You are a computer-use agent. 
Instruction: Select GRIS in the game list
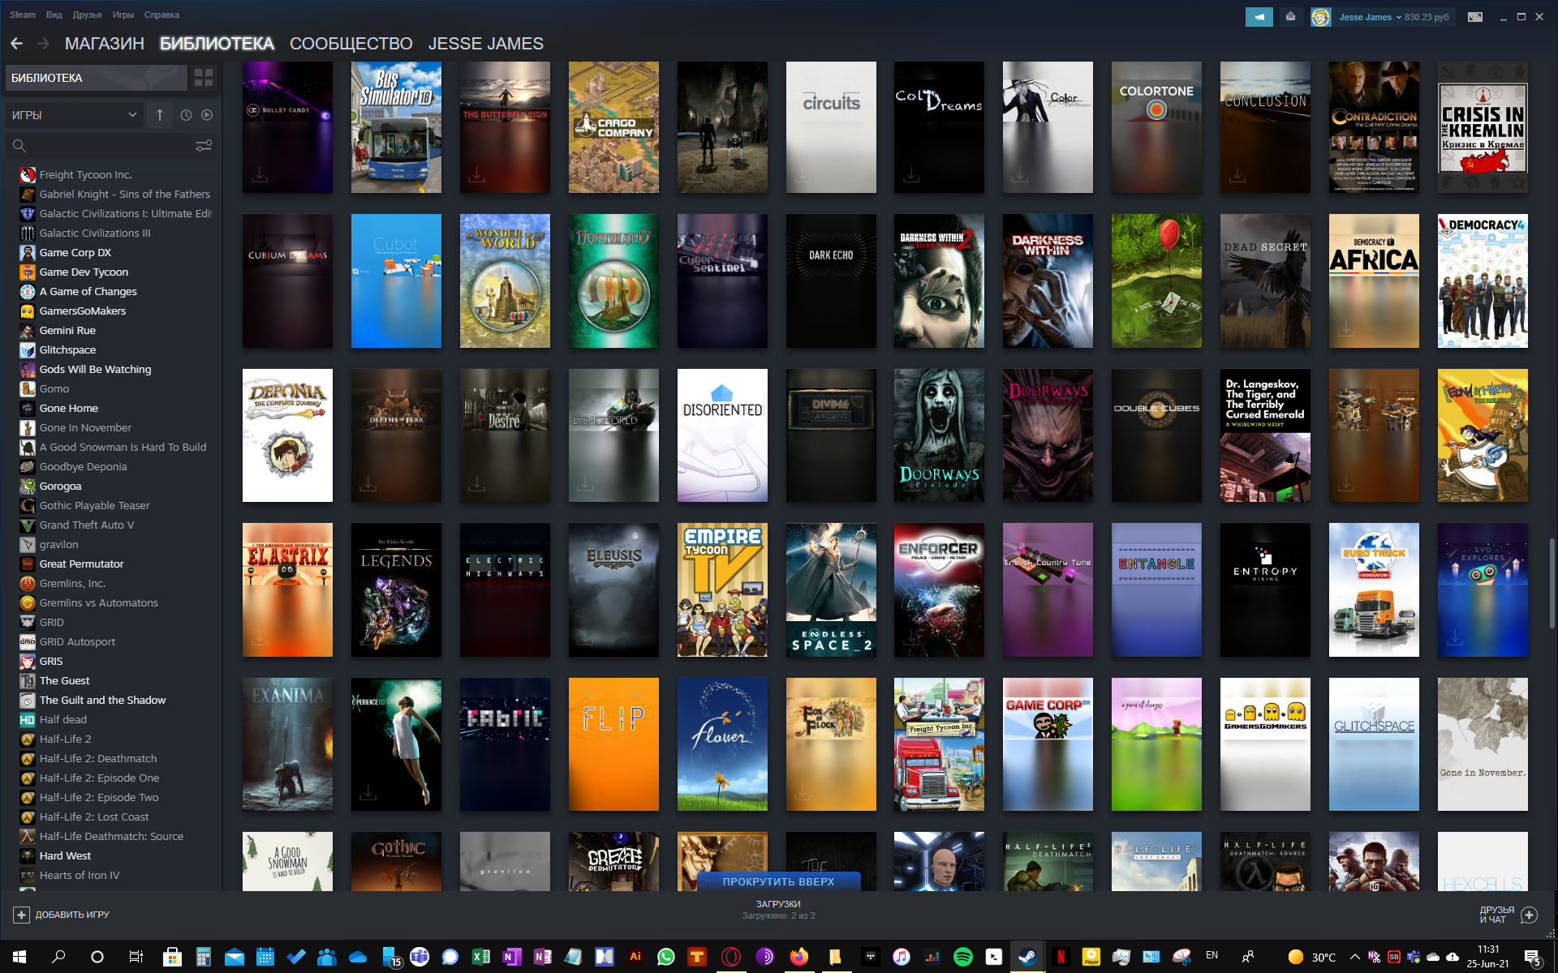[51, 662]
